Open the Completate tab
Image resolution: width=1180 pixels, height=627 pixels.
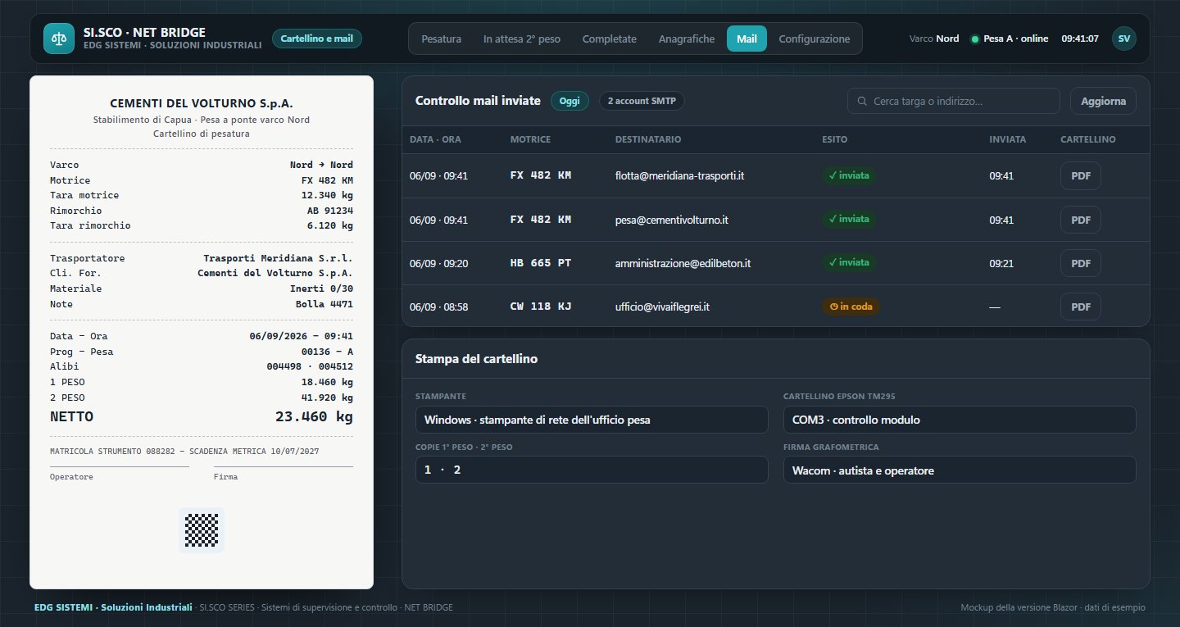click(609, 39)
